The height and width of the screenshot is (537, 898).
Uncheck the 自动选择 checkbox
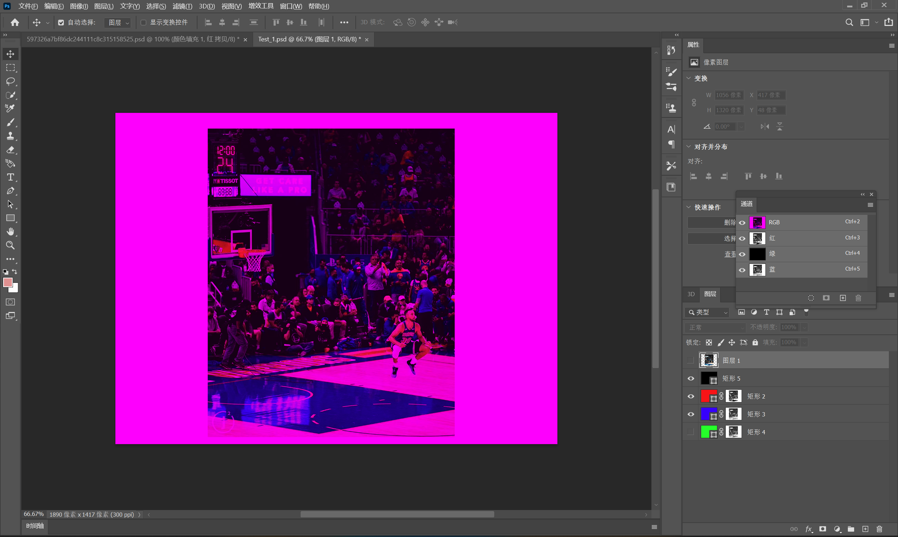[x=61, y=22]
